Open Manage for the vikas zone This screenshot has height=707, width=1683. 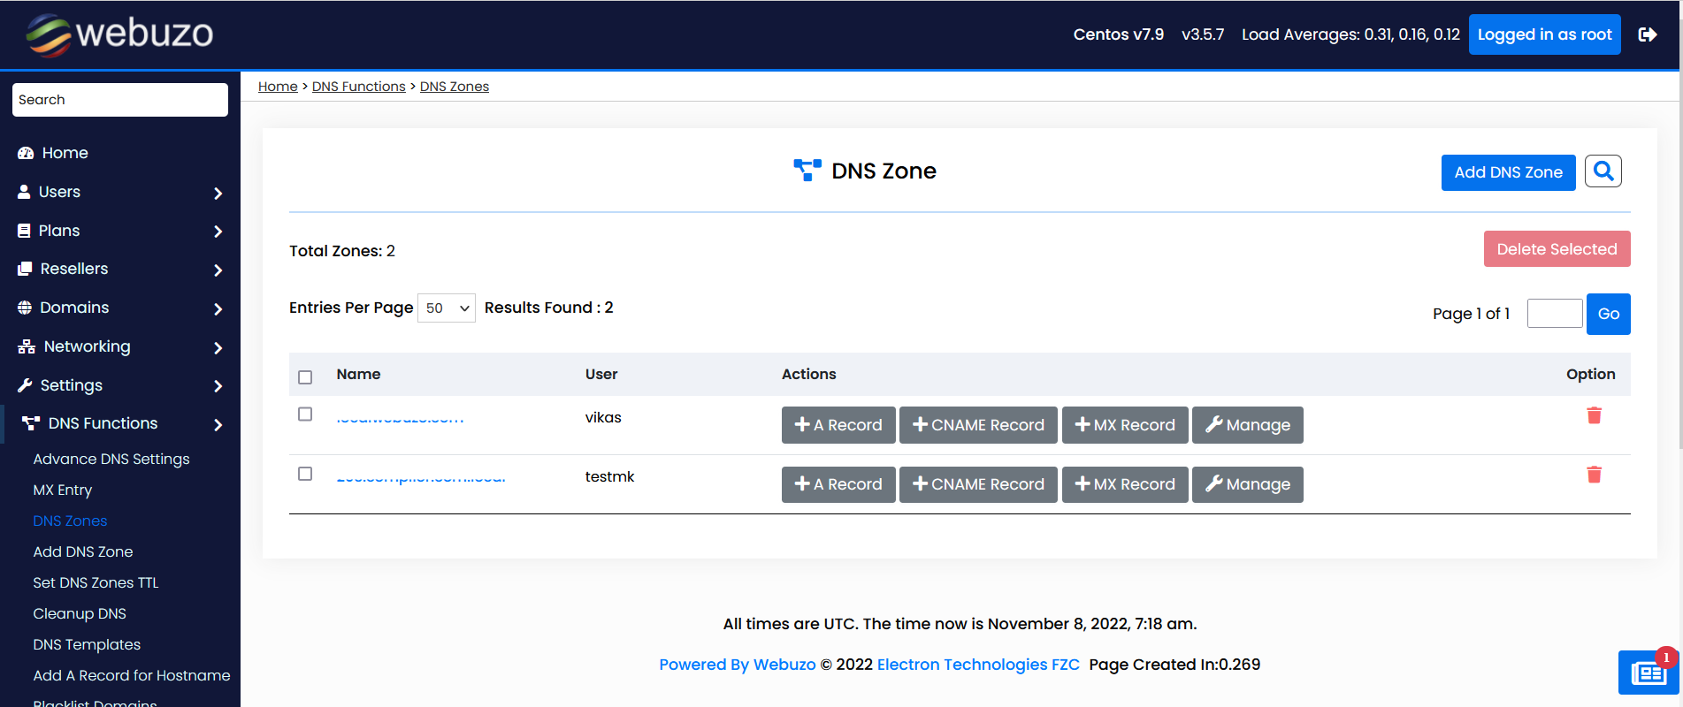(1247, 425)
